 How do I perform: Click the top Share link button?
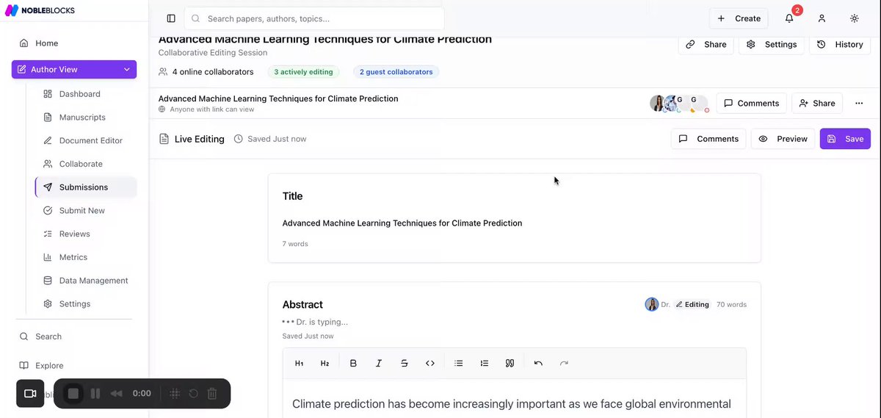[x=706, y=44]
